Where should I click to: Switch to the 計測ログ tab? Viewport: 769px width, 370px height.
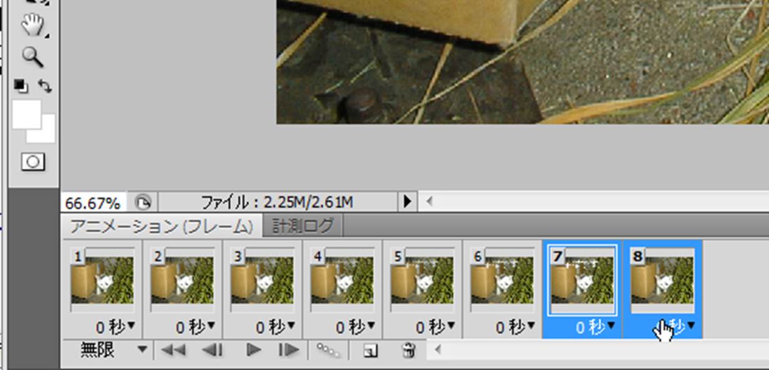(302, 225)
